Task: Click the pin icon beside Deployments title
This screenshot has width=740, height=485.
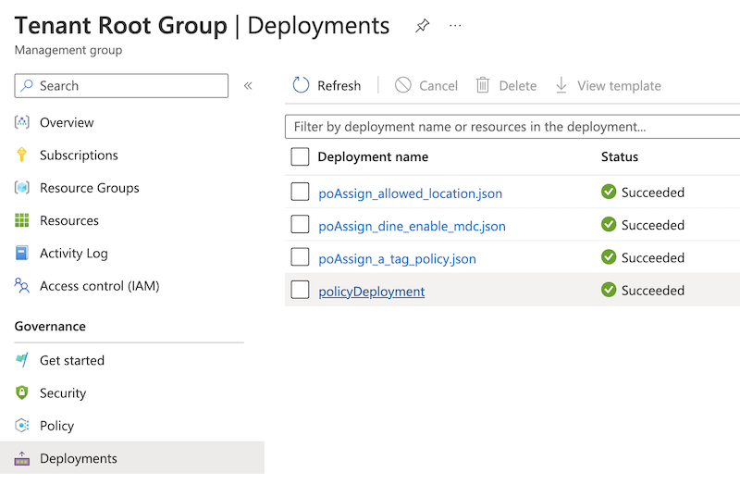Action: coord(422,26)
